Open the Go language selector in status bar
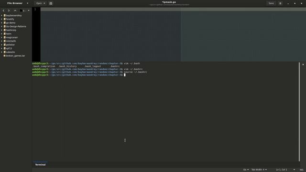This screenshot has height=172, width=306. pos(246,170)
